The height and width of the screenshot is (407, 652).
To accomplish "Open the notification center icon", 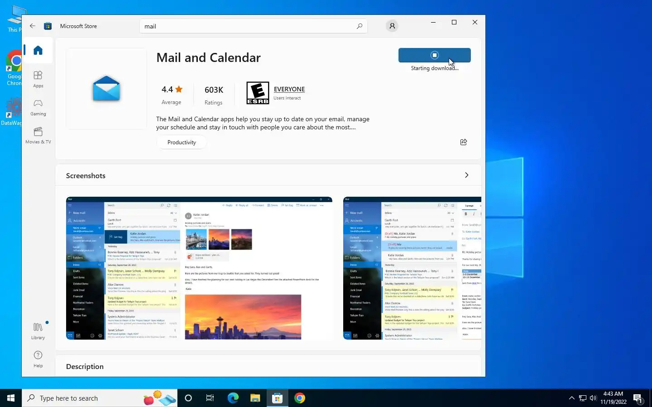I will [x=638, y=398].
